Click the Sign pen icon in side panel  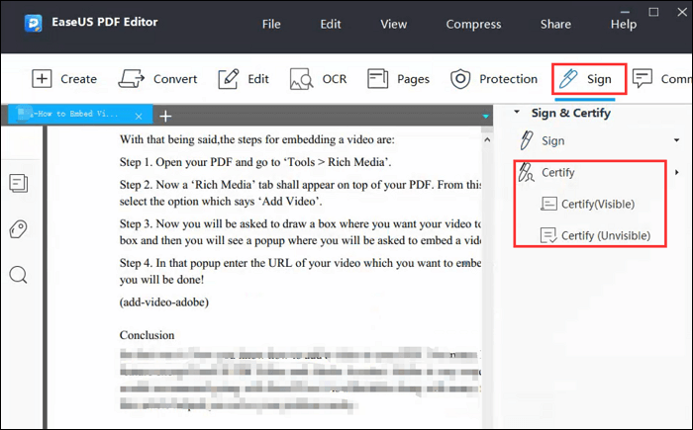pyautogui.click(x=526, y=140)
